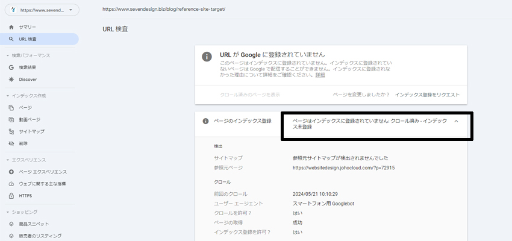Screen dimensions: 512x241
Task: Click the ページを変更しましたか？ text
Action: pyautogui.click(x=361, y=95)
